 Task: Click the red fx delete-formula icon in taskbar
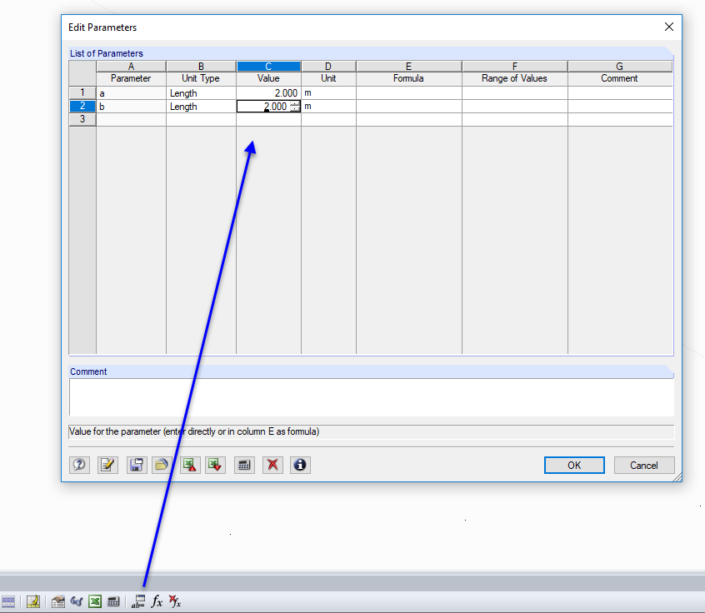(175, 601)
